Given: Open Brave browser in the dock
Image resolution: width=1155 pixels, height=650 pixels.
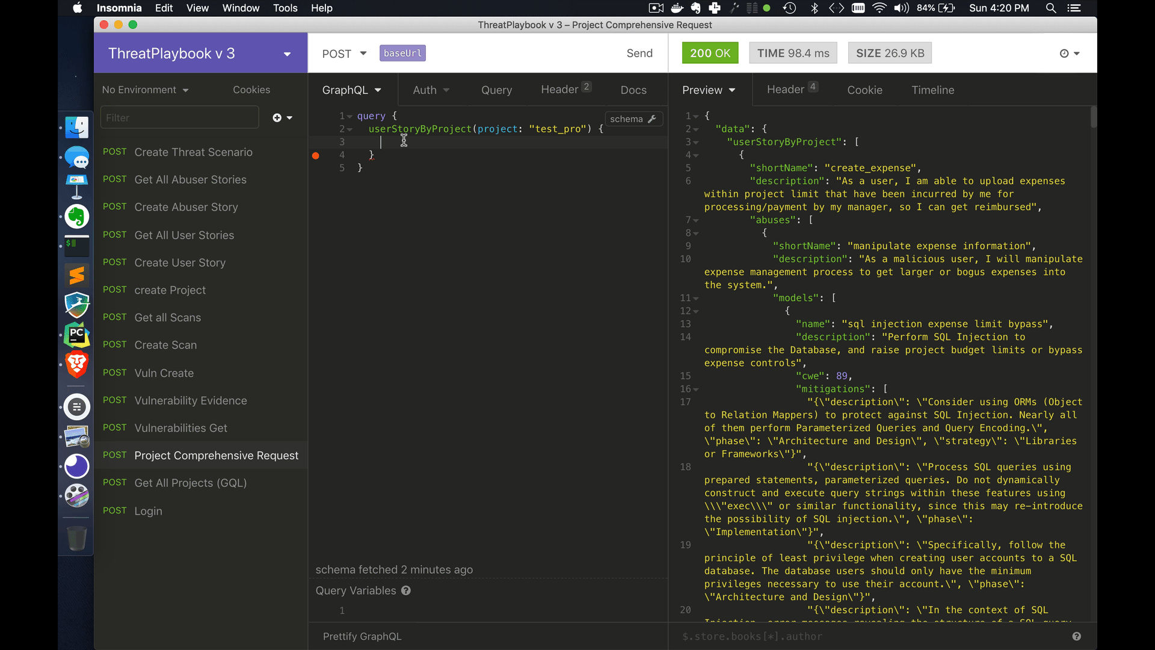Looking at the screenshot, I should [x=77, y=365].
